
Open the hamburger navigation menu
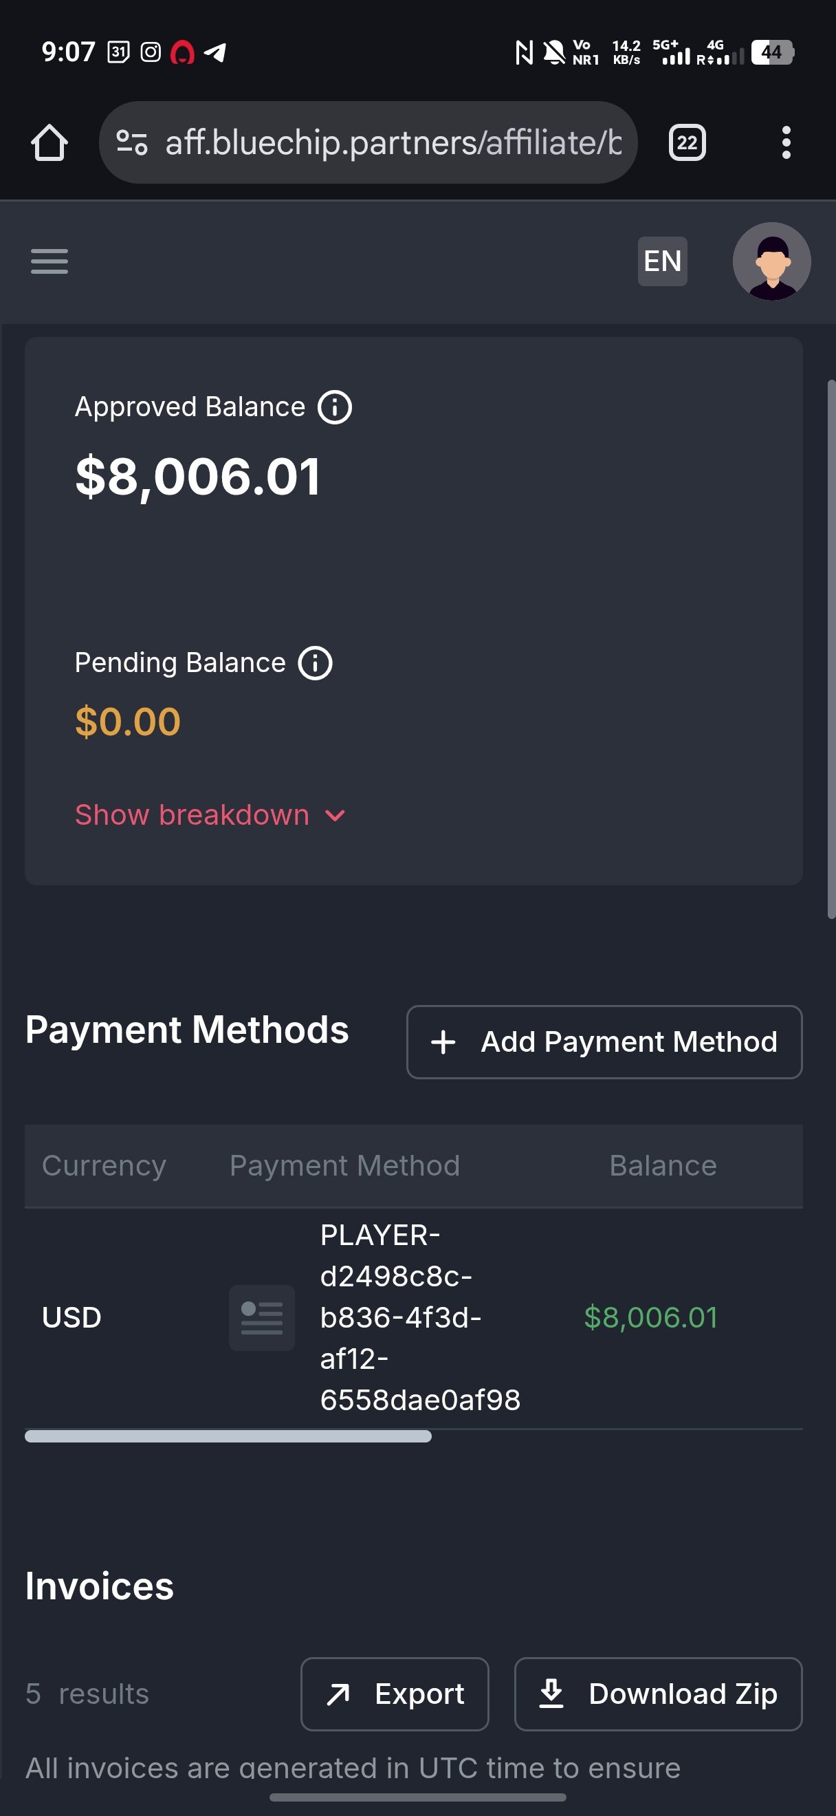click(49, 261)
